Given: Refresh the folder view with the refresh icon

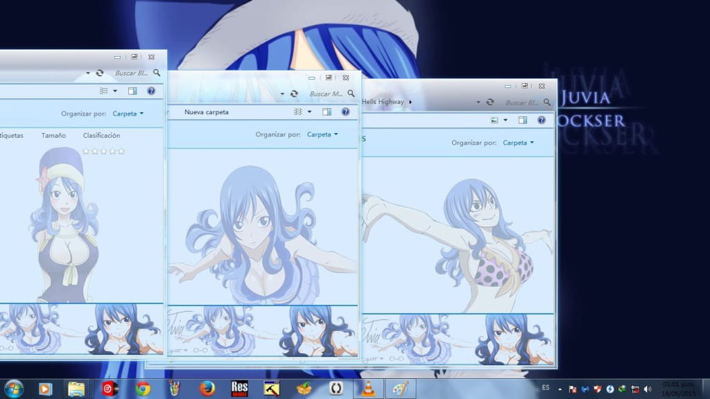Looking at the screenshot, I should click(294, 94).
